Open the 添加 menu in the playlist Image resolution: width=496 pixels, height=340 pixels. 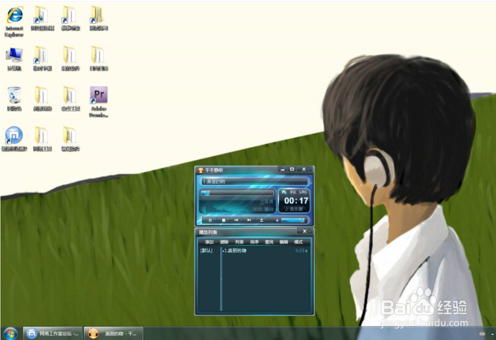coord(209,242)
